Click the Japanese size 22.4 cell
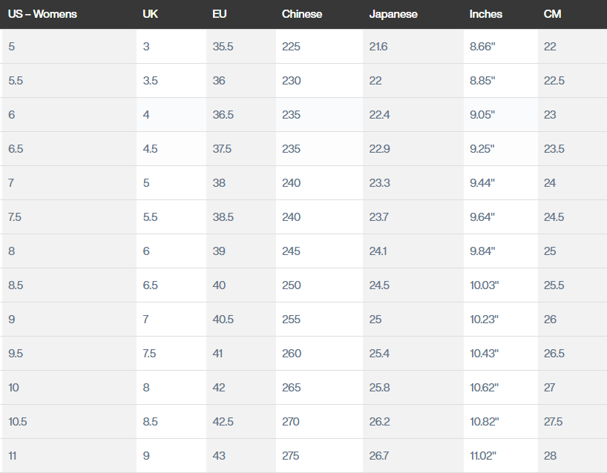 pyautogui.click(x=380, y=115)
